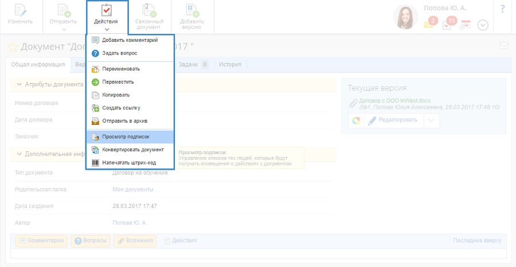This screenshot has width=516, height=267.
Task: Click the Добавить версию toolbar icon
Action: (192, 10)
